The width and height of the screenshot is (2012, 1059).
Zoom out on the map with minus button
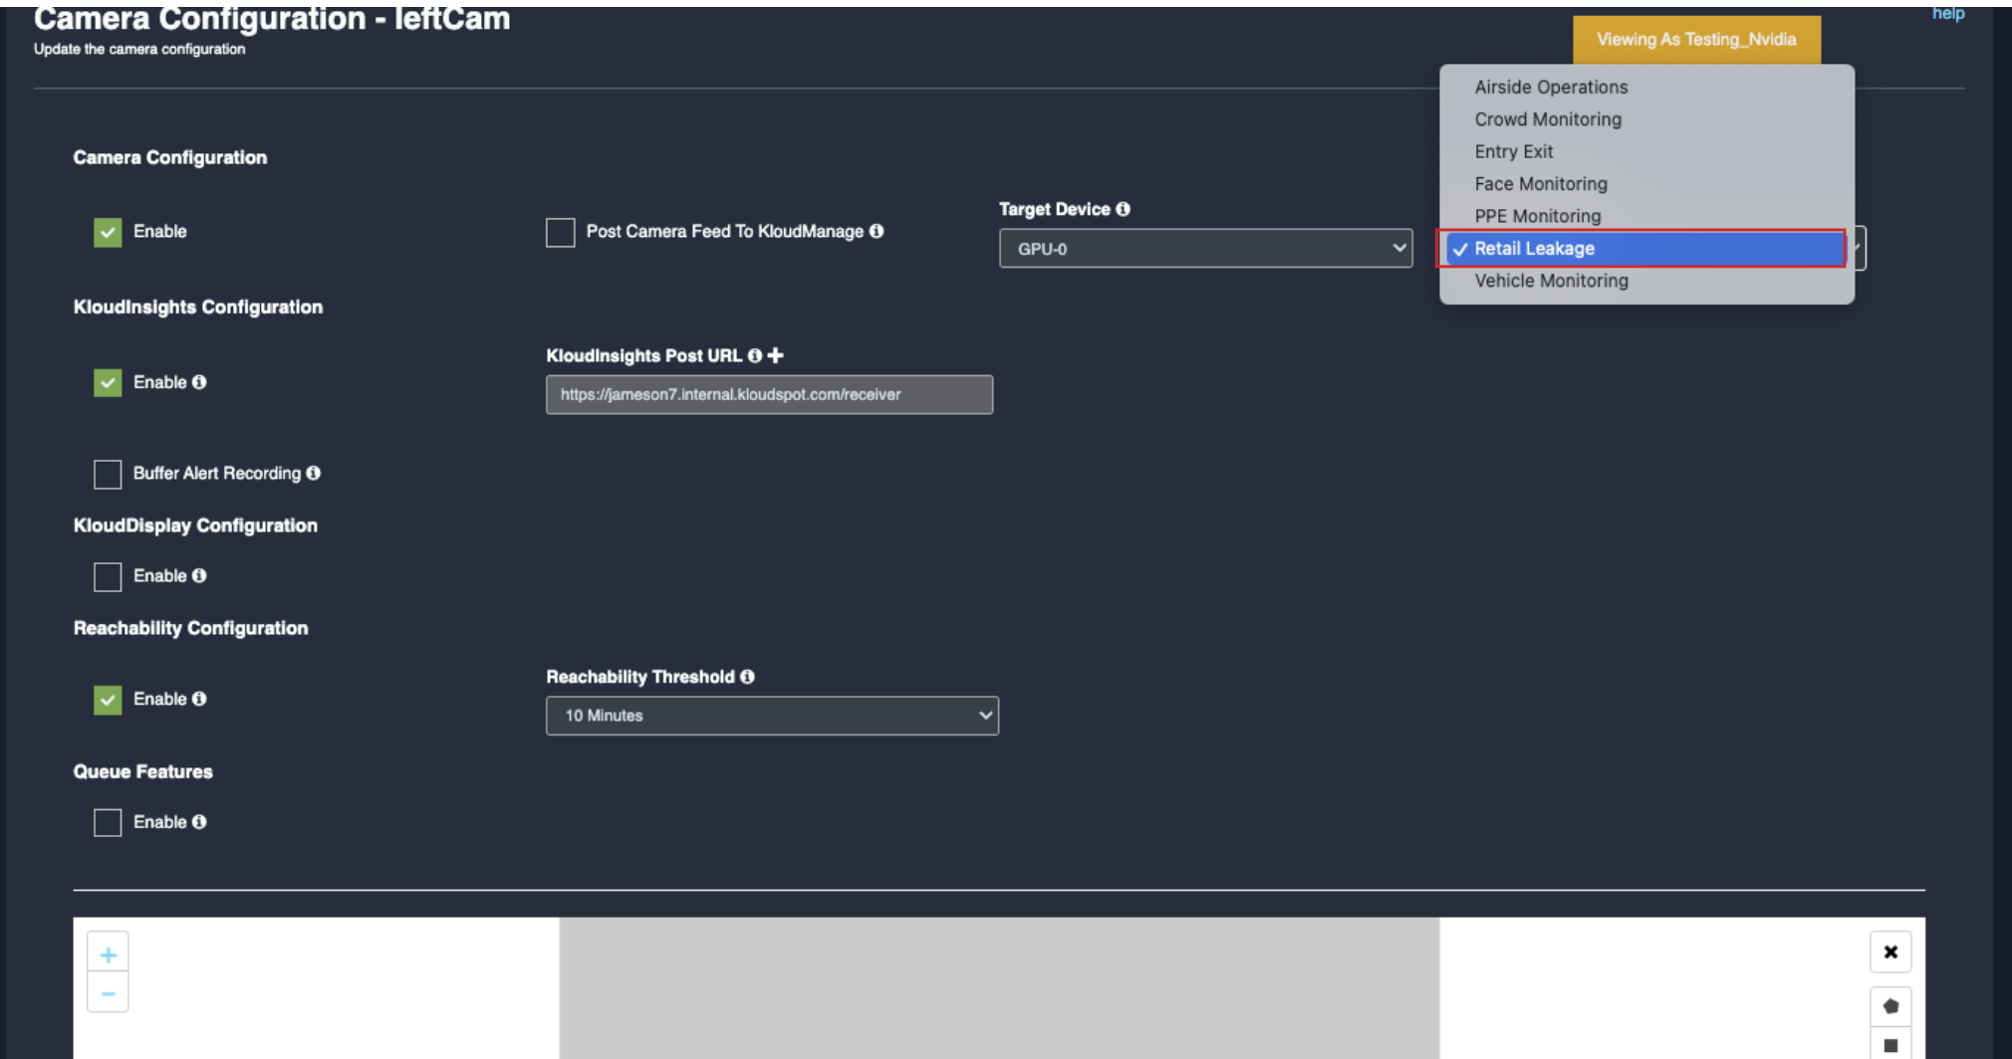pyautogui.click(x=108, y=992)
